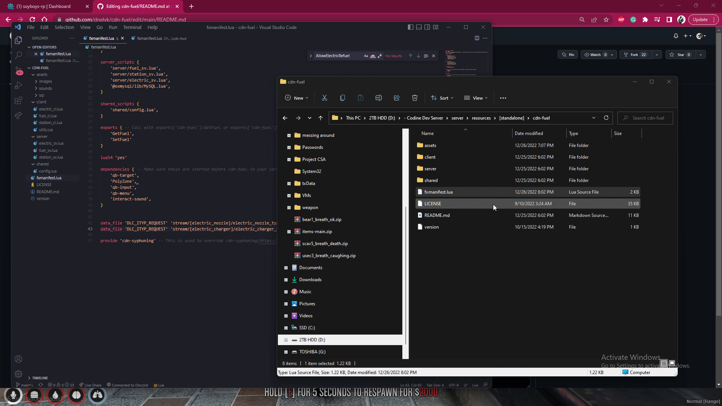This screenshot has width=722, height=406.
Task: Go up one folder level in File Explorer
Action: 320,118
